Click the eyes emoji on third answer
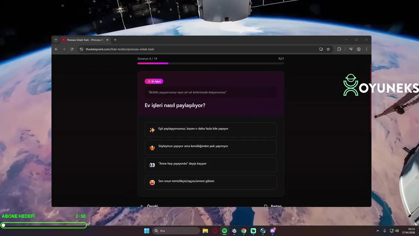 (x=152, y=165)
